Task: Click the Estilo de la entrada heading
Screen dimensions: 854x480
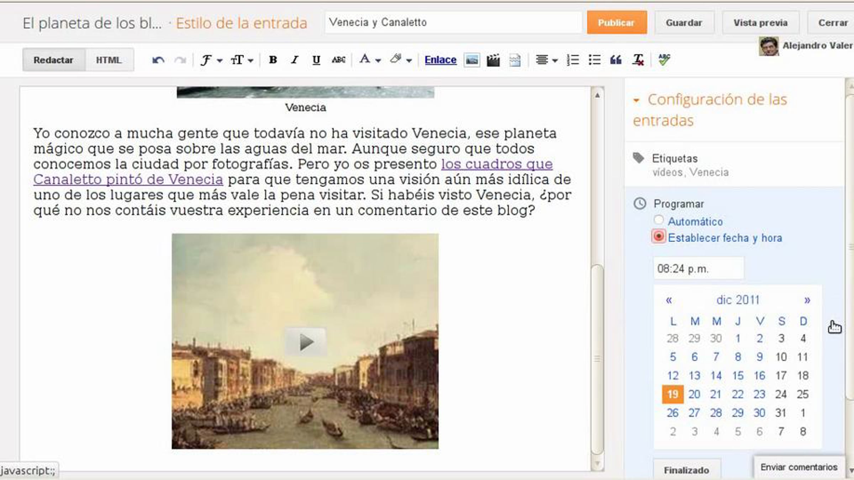Action: (x=241, y=23)
